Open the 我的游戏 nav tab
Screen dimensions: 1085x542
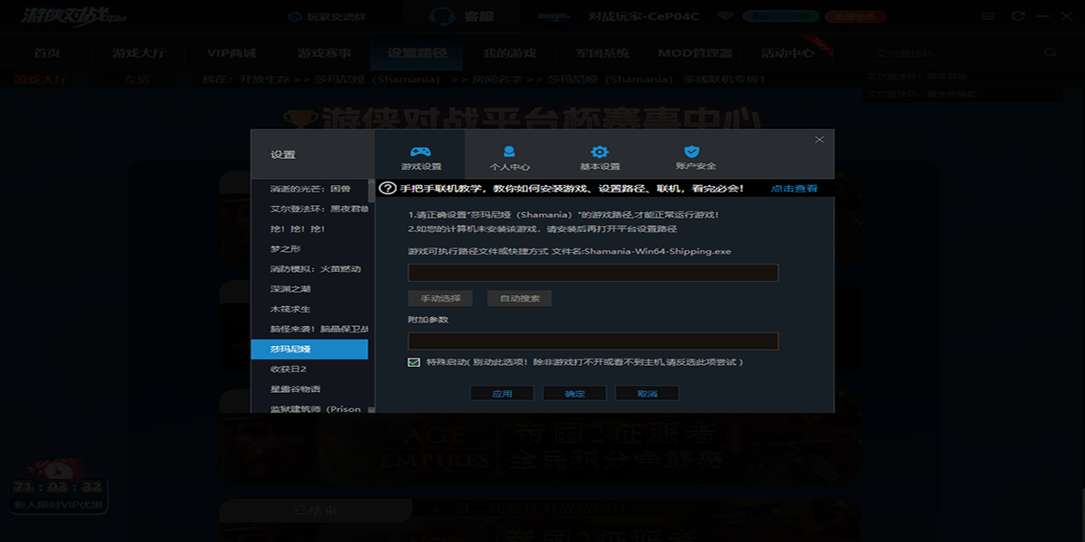click(509, 53)
